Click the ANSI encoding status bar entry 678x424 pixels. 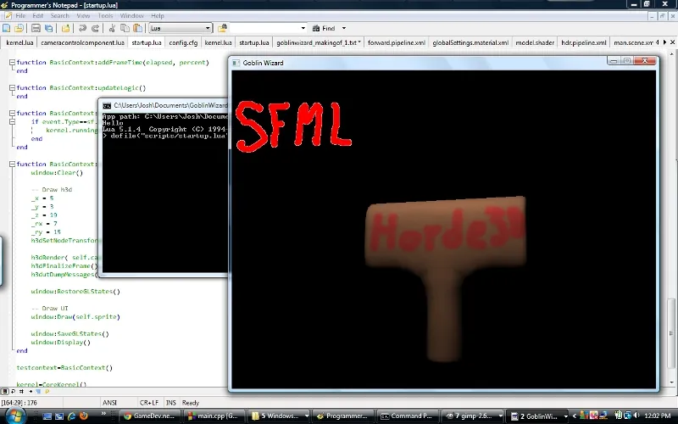110,402
